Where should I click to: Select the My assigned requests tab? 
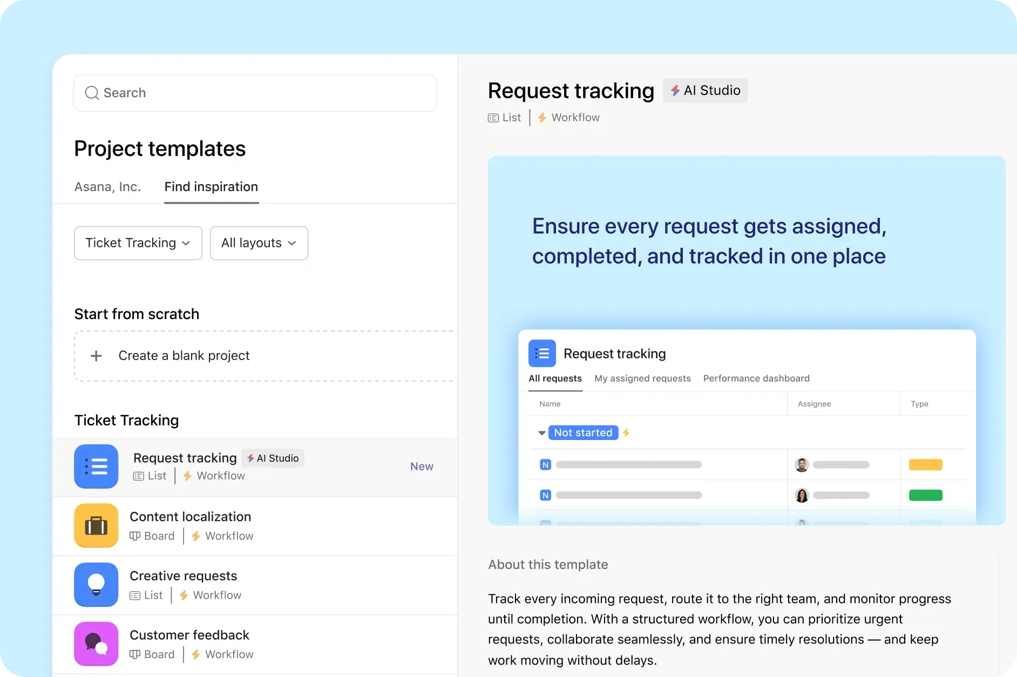point(642,378)
